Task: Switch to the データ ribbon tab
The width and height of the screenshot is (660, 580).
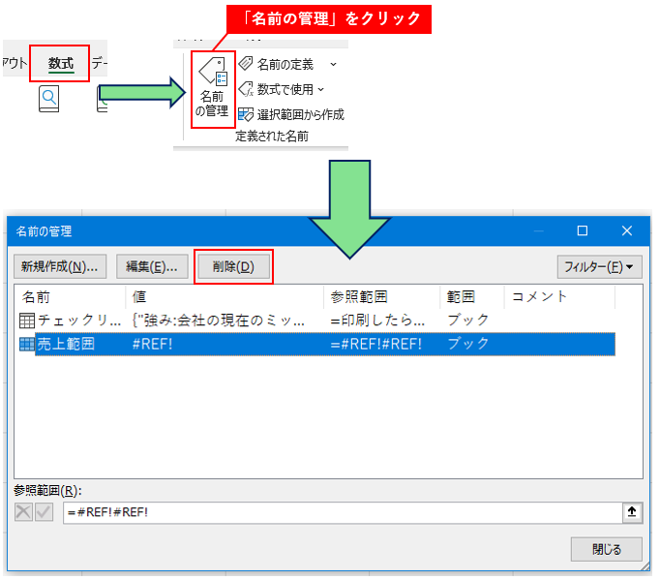Action: pos(97,64)
